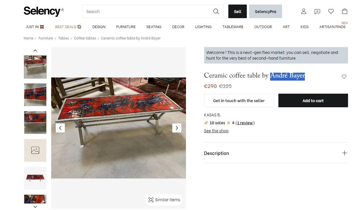Screen dimensions: 358x210
Task: Click the Similar items button
Action: pos(164,200)
